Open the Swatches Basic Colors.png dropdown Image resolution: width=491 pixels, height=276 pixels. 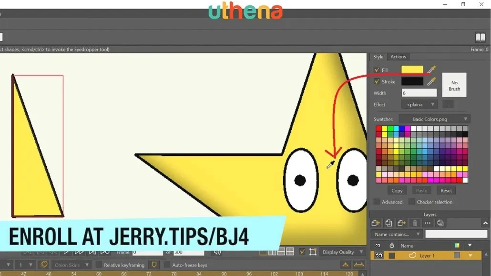coord(434,119)
